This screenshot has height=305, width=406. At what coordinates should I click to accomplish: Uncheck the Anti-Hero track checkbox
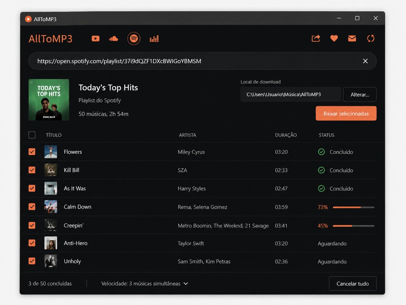(x=32, y=243)
